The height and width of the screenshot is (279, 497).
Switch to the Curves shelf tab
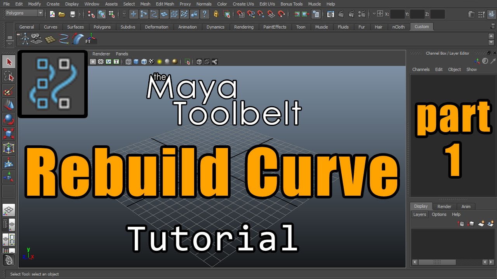[50, 27]
